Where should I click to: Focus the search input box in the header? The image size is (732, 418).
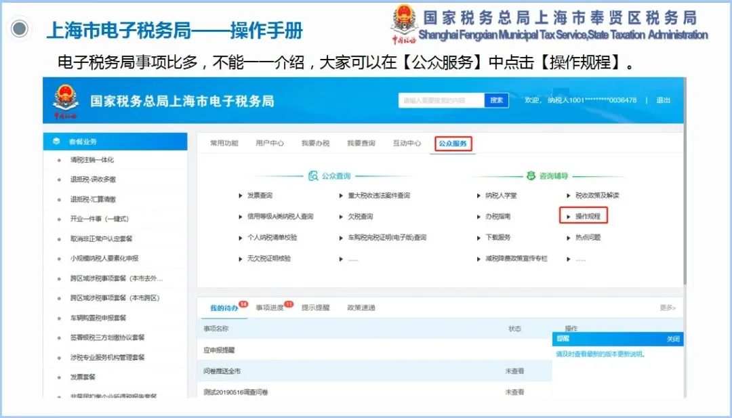tap(441, 100)
